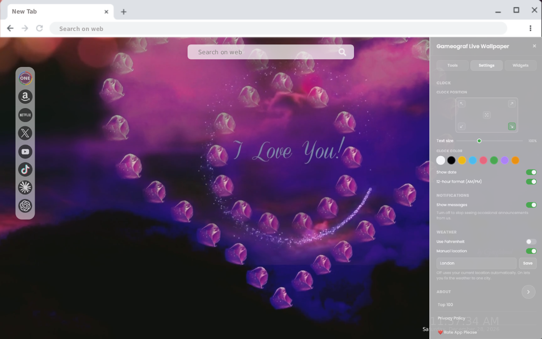
Task: Set clock position to center
Action: coord(487,115)
